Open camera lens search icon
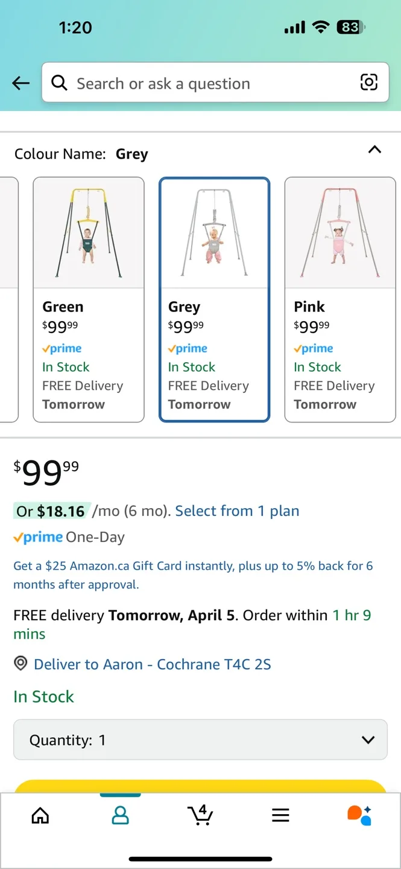This screenshot has width=401, height=869. pyautogui.click(x=368, y=82)
